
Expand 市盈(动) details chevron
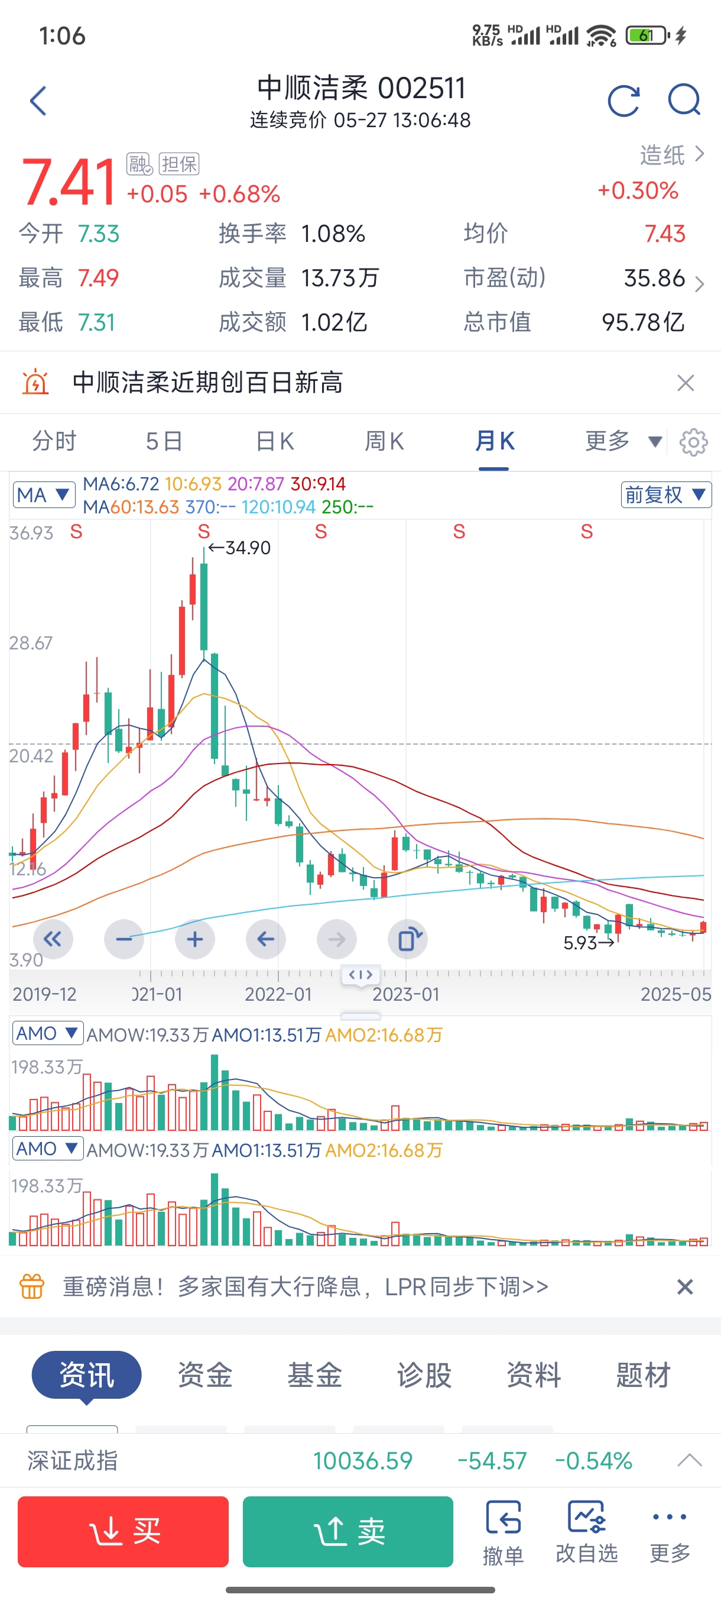click(x=699, y=284)
